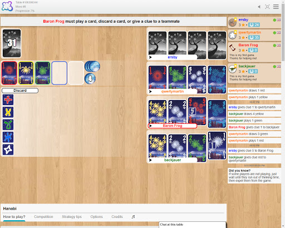Click the page vertical scrollbar

(283, 114)
